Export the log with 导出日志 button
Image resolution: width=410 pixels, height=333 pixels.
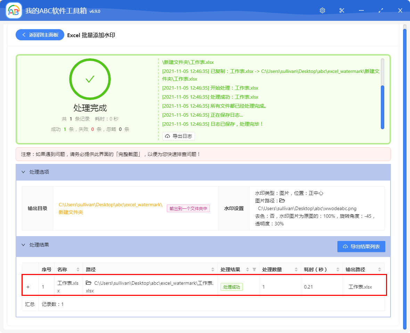tap(179, 136)
